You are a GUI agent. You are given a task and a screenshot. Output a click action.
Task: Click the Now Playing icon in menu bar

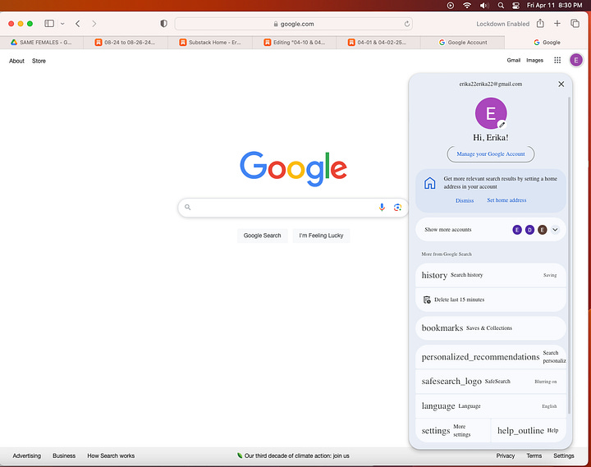[x=451, y=5]
